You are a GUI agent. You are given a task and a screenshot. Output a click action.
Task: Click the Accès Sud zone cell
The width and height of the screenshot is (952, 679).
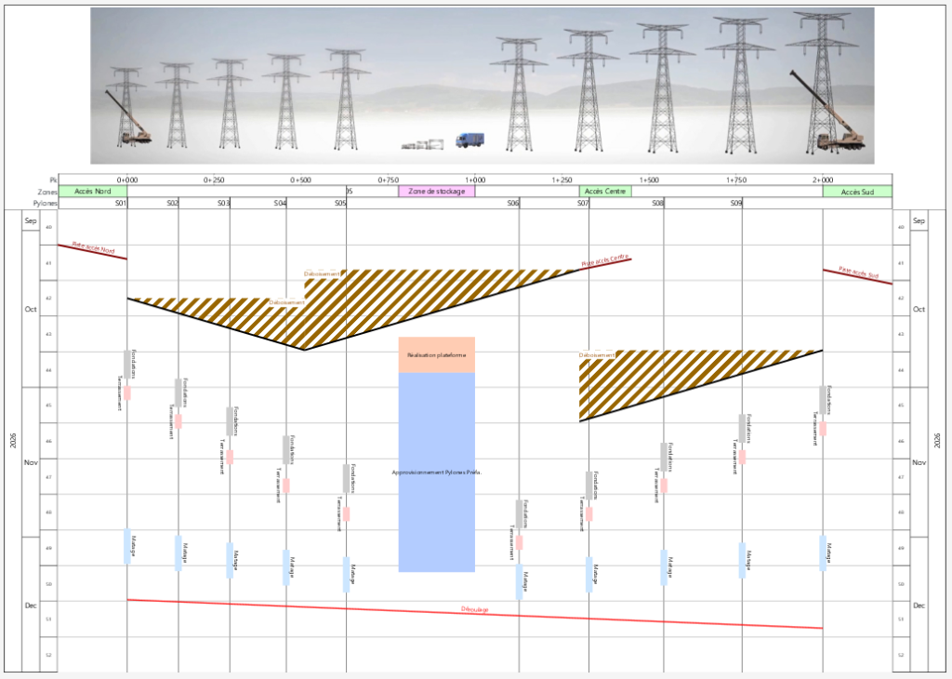pyautogui.click(x=857, y=192)
